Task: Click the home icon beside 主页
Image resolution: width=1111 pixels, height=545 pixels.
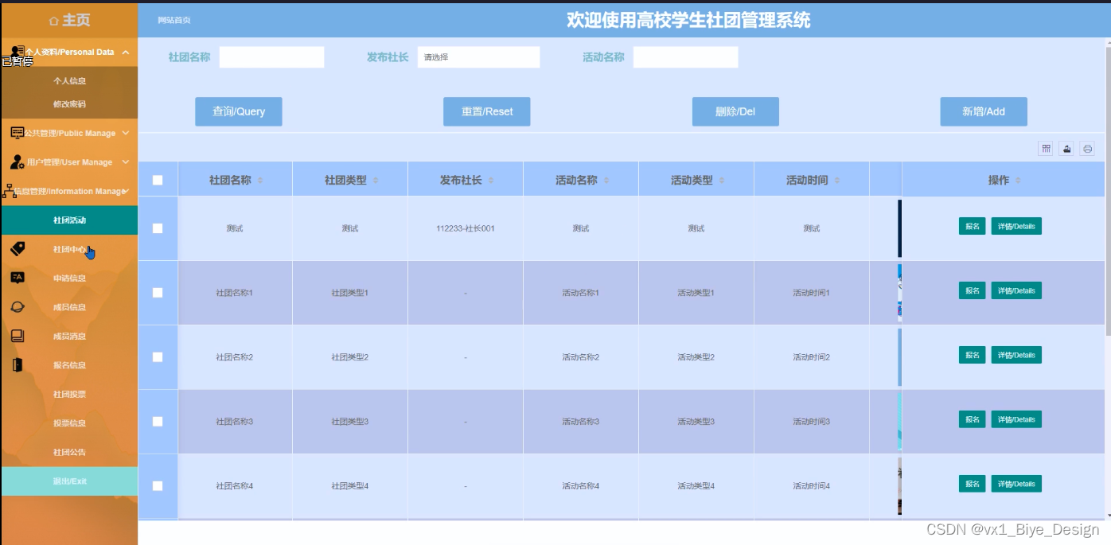Action: click(54, 20)
